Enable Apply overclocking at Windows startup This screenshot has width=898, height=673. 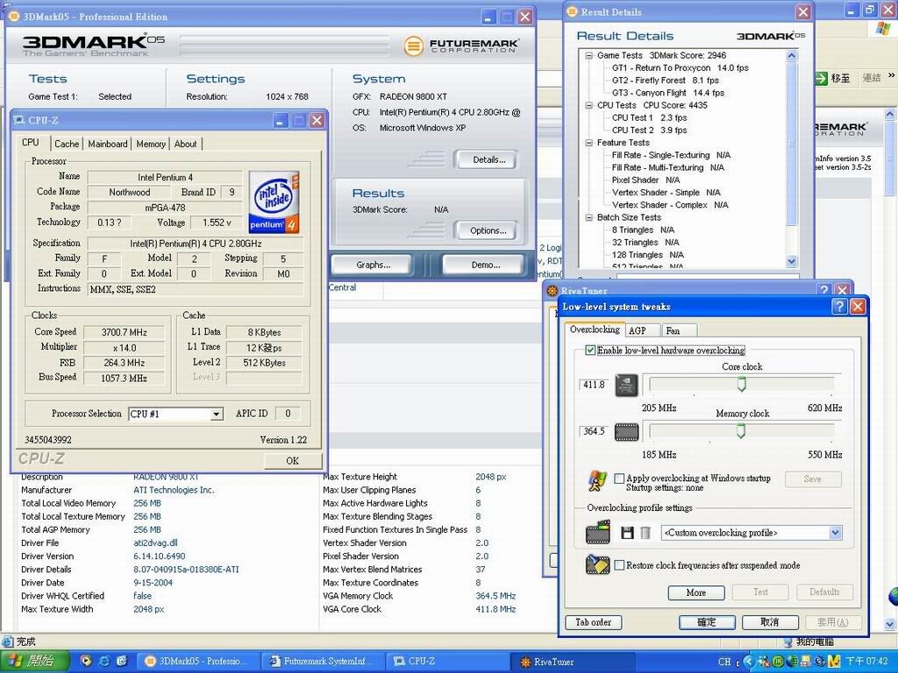[x=619, y=478]
